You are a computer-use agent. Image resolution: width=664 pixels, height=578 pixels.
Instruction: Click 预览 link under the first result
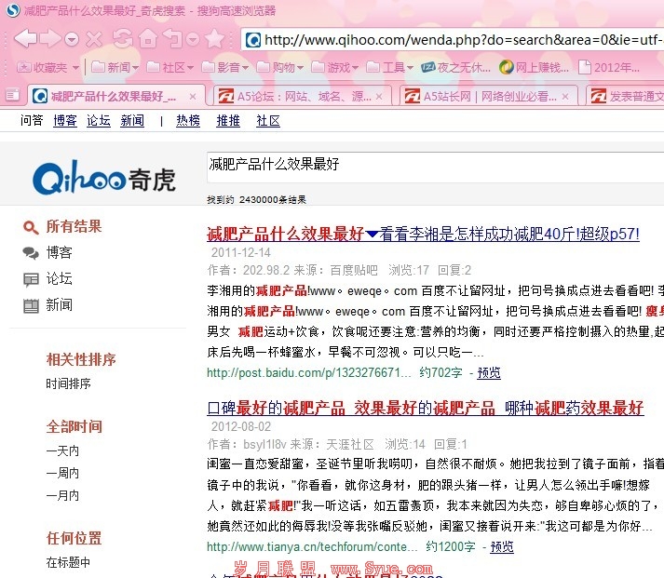point(489,372)
